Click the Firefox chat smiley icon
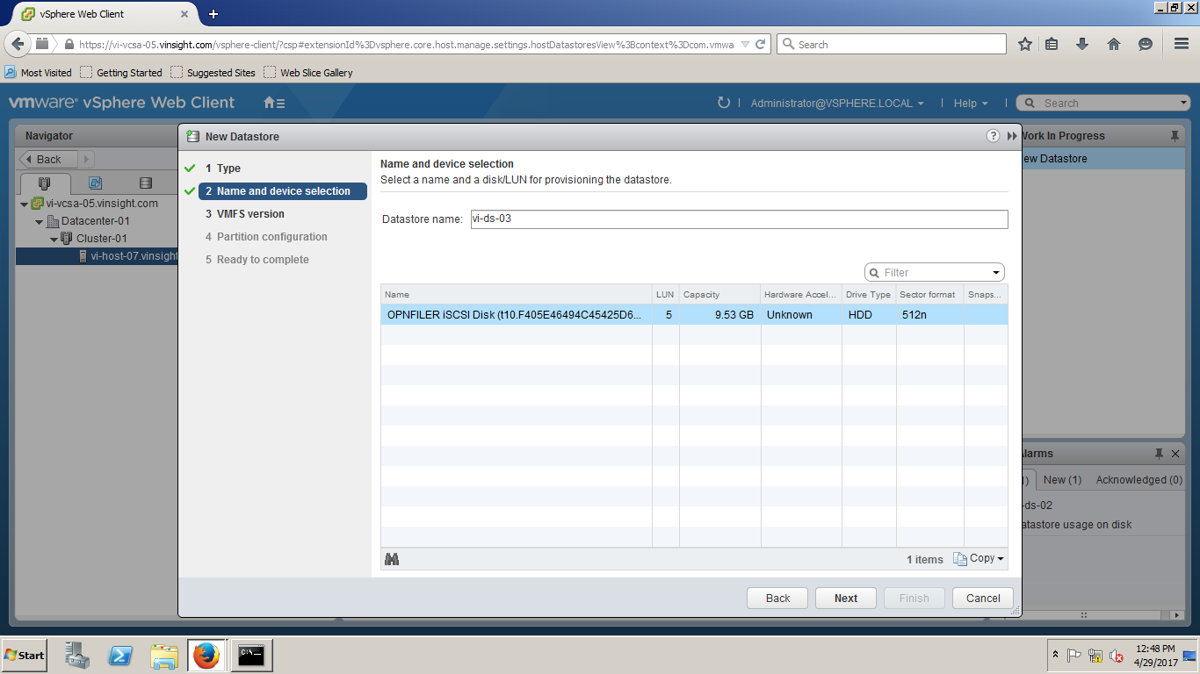 point(1145,44)
